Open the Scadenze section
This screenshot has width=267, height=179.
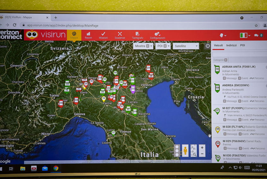(120, 35)
